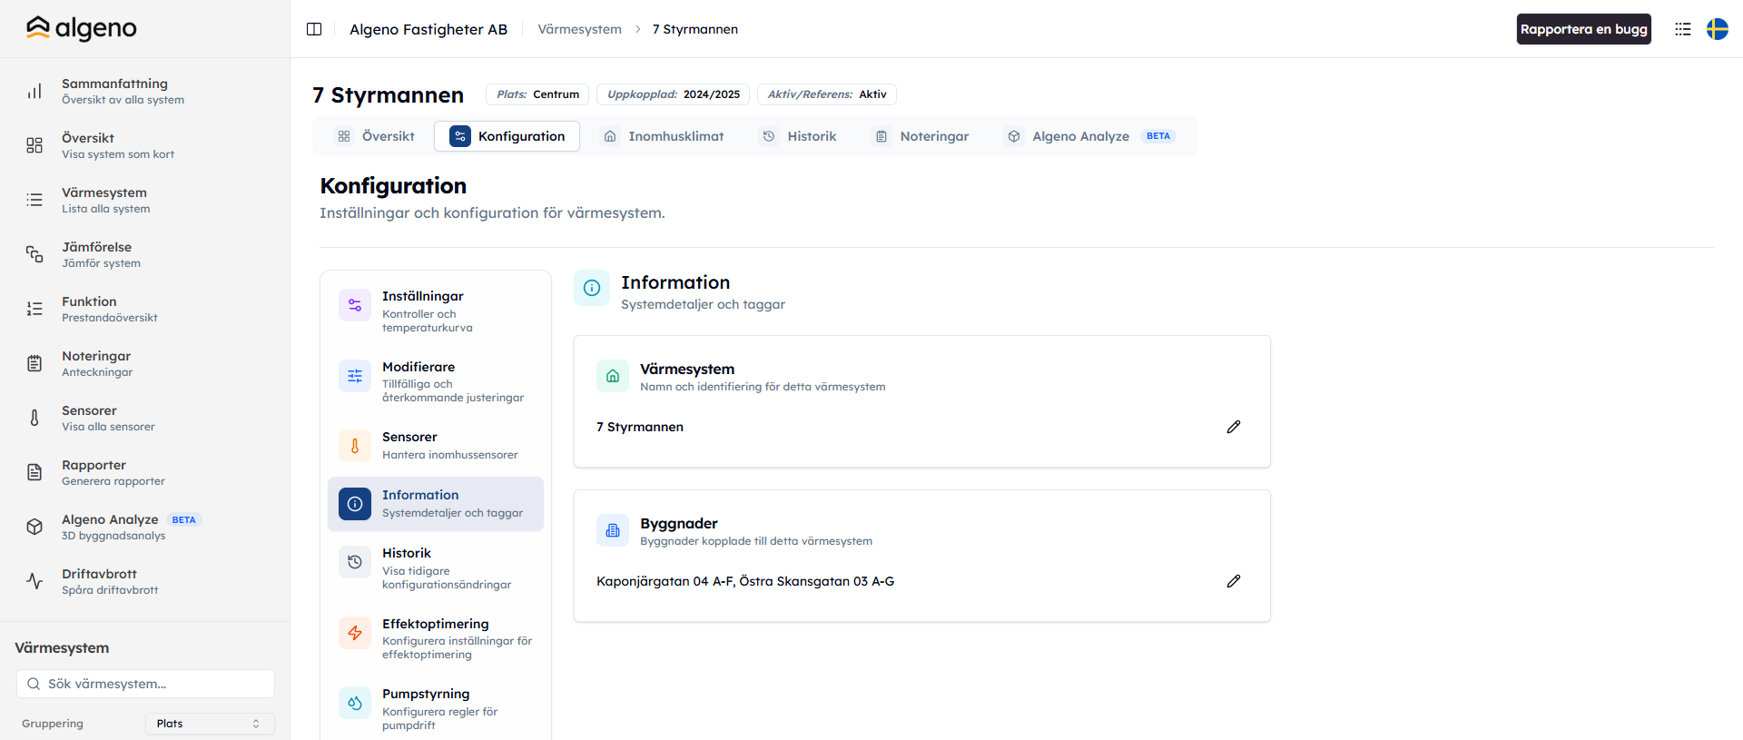This screenshot has width=1743, height=740.
Task: Click the Swedish flag language icon
Action: (1717, 29)
